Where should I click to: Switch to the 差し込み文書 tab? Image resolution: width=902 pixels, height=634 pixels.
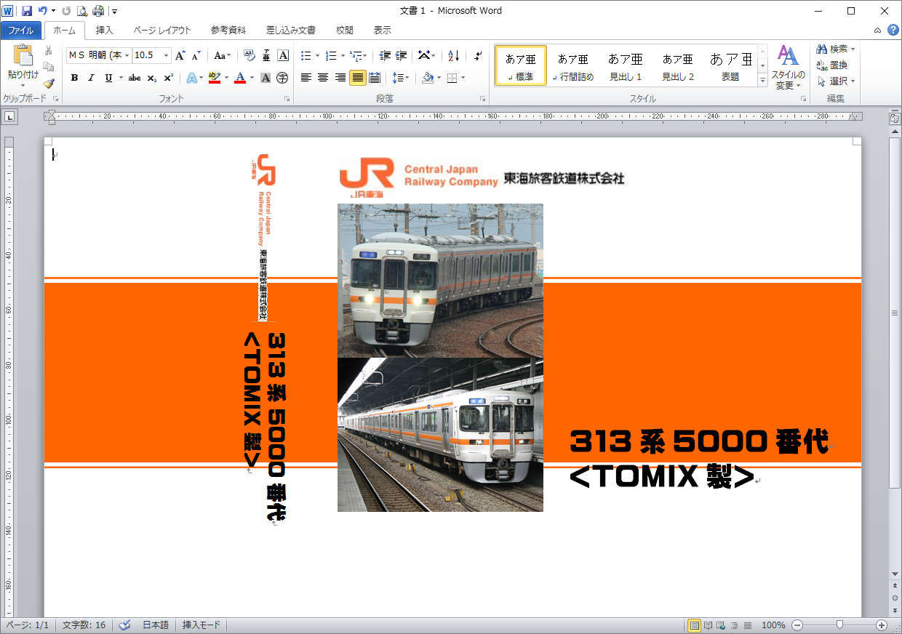point(291,31)
